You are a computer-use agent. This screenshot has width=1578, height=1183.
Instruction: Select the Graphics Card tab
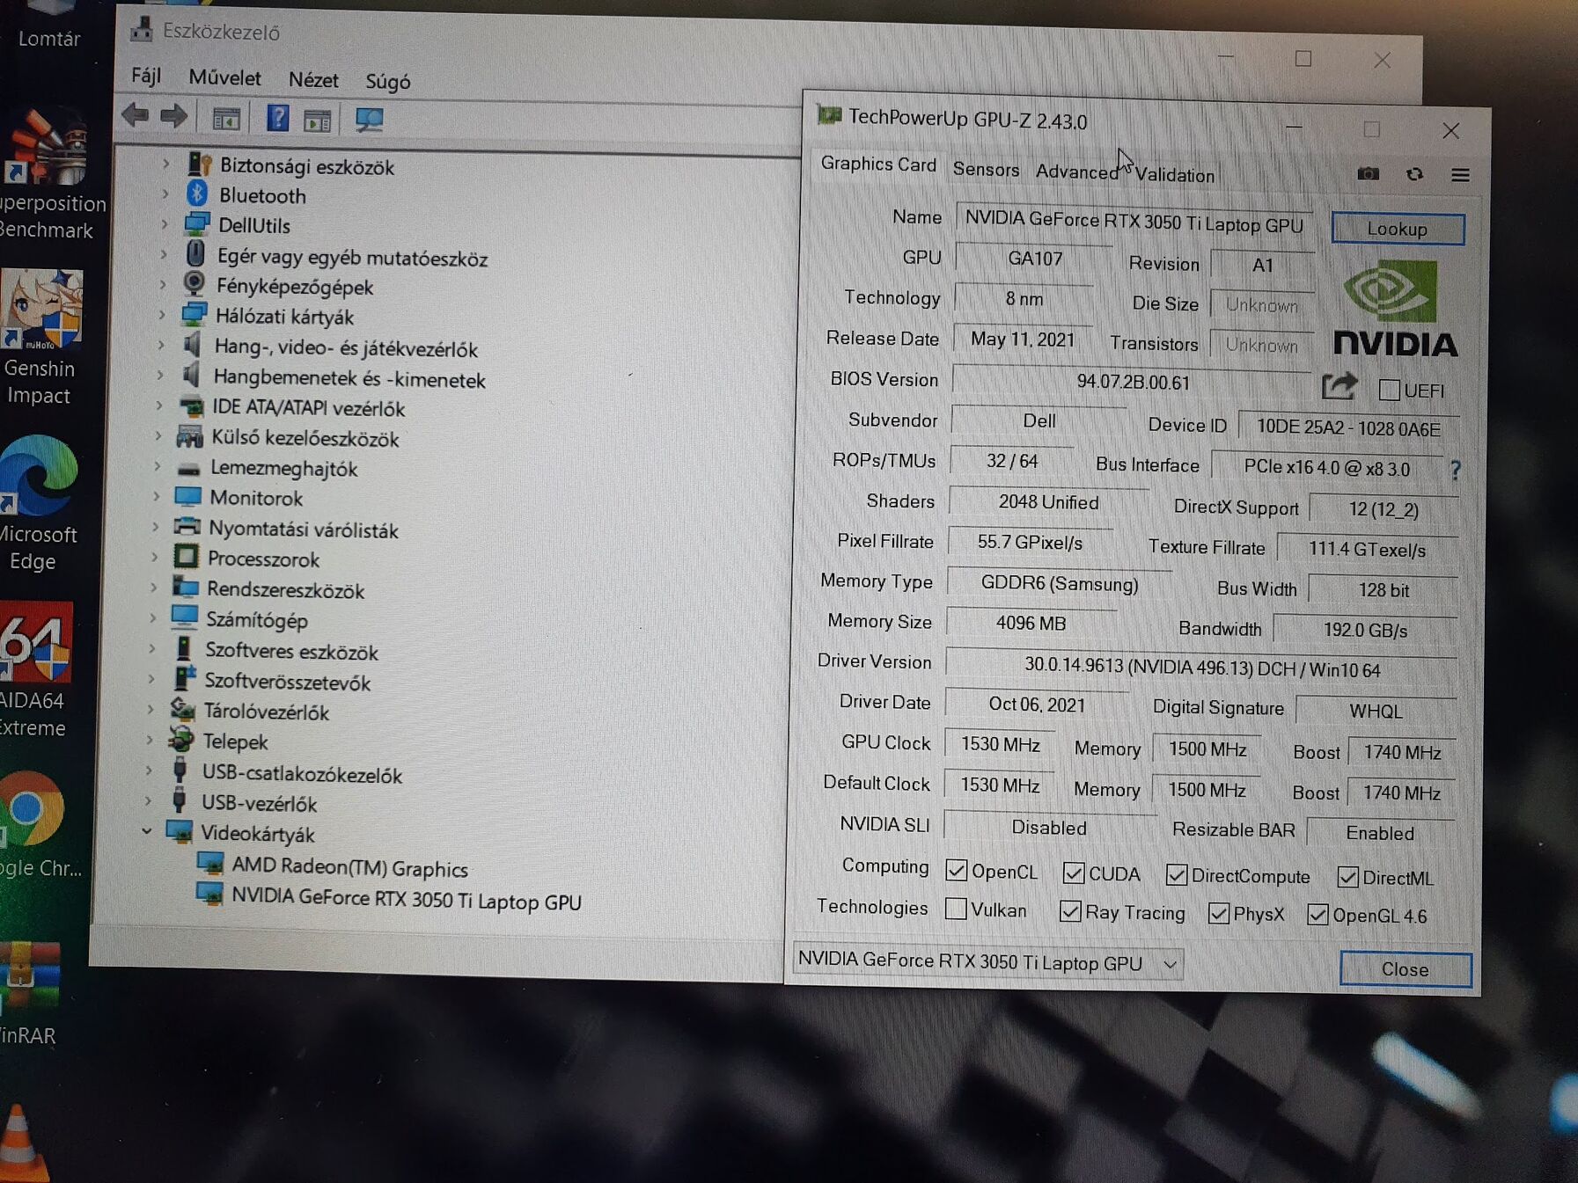(878, 164)
